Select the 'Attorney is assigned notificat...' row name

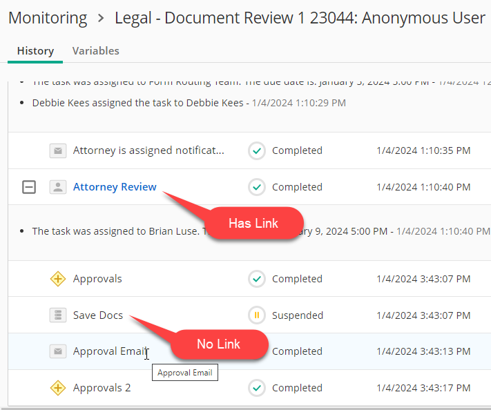point(148,150)
